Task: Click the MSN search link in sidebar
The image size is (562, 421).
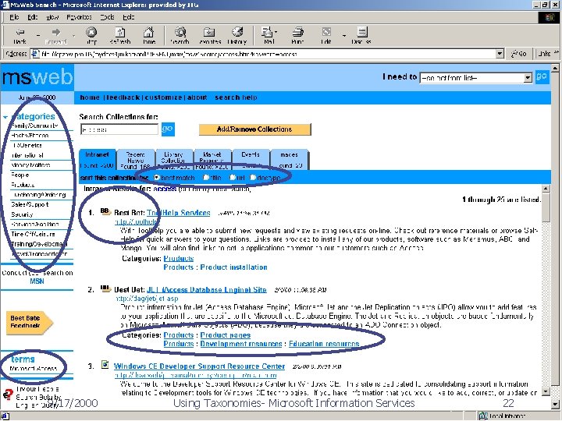Action: pos(37,281)
